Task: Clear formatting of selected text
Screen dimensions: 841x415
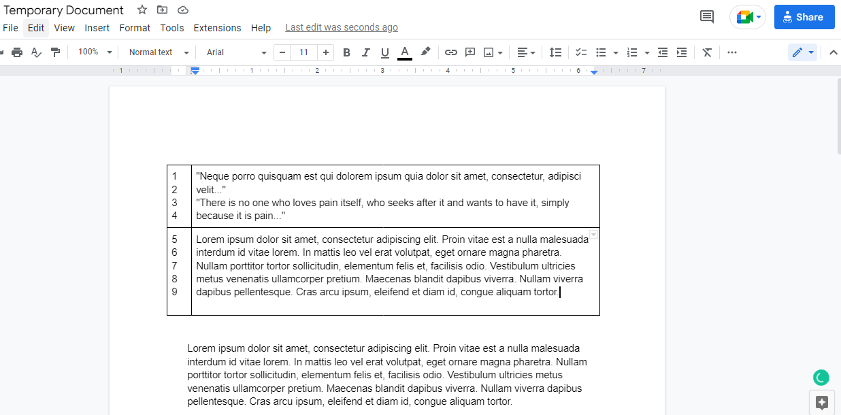Action: (x=706, y=52)
